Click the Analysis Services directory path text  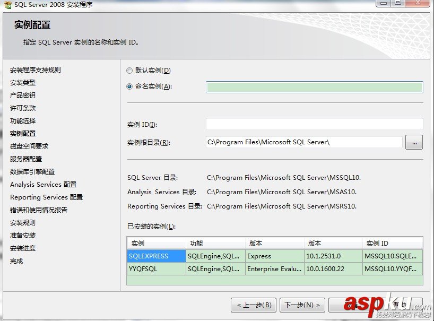tap(282, 192)
